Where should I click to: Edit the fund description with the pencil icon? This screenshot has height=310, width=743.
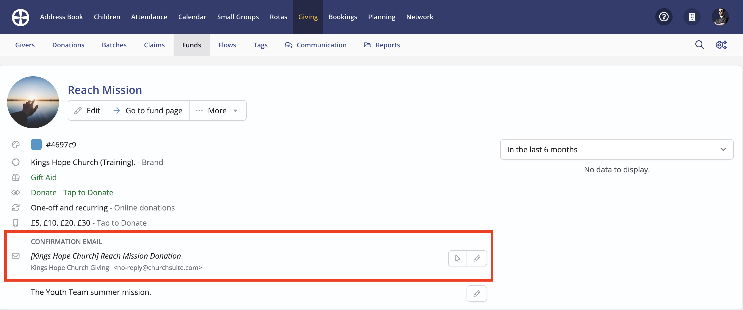click(477, 293)
